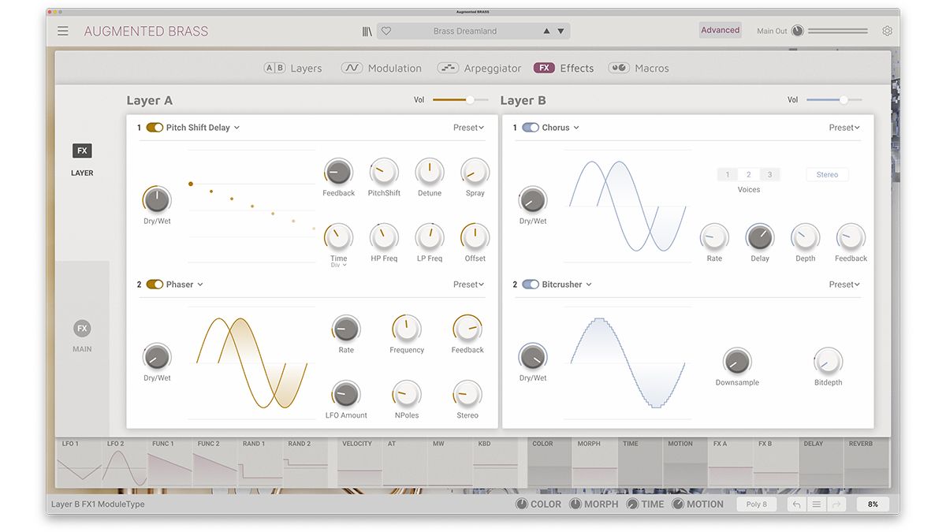Select the REVERB macro slot
The width and height of the screenshot is (946, 532).
(866, 463)
